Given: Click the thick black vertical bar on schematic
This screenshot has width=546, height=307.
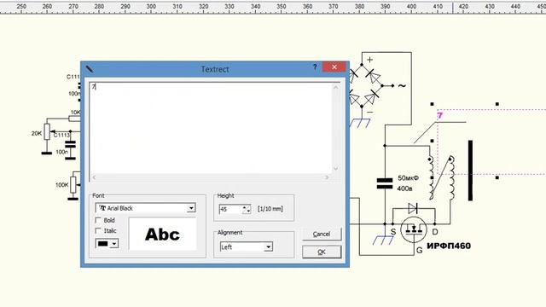Looking at the screenshot, I should 470,171.
